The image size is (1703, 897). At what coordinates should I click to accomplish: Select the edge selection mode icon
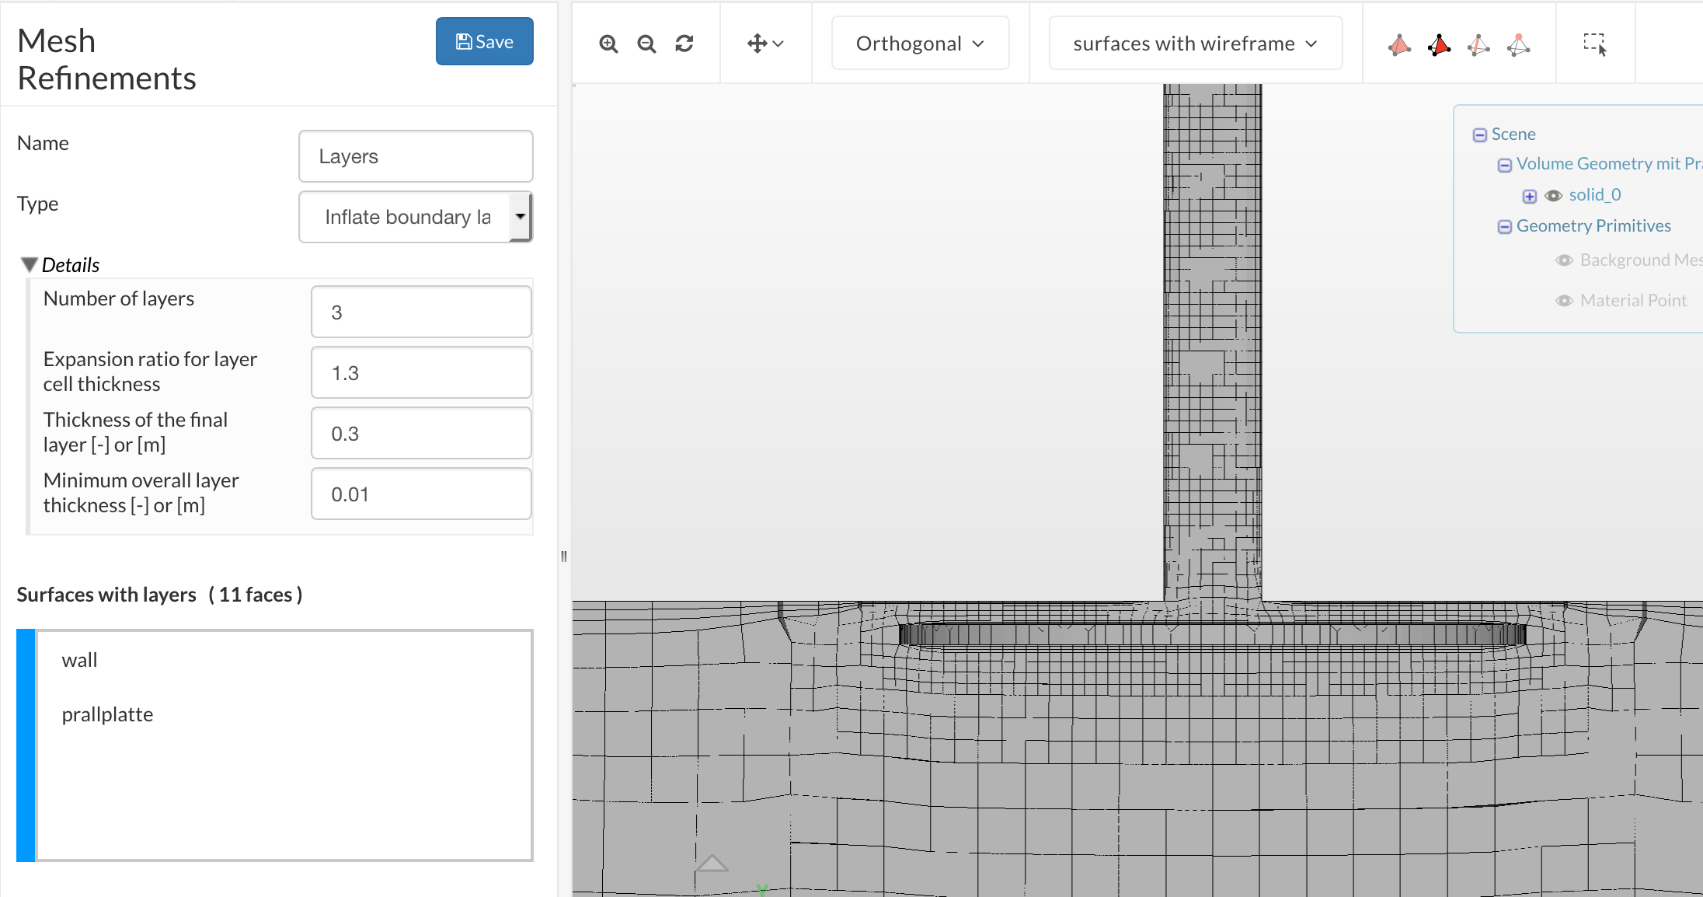(x=1478, y=45)
